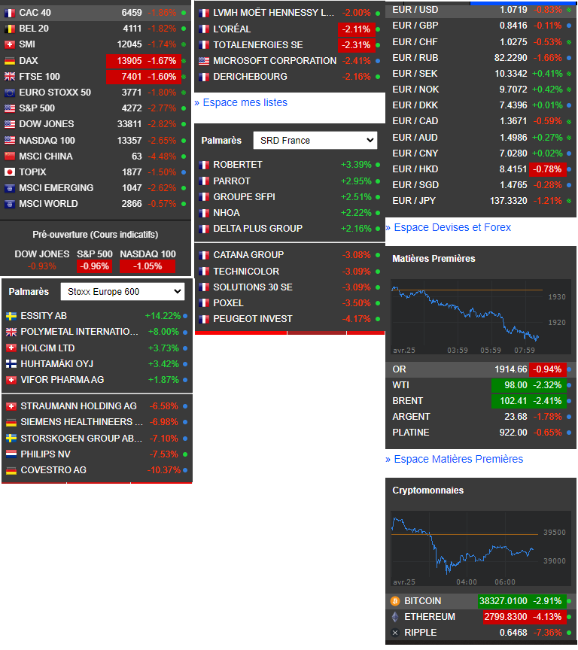The width and height of the screenshot is (578, 650).
Task: Click the pre-opening S&P 500 -0.96% value
Action: [95, 266]
